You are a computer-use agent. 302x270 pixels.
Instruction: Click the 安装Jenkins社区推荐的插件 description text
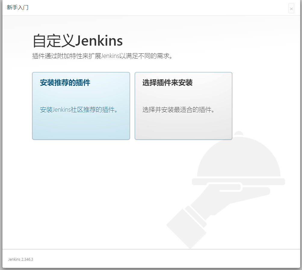(79, 110)
